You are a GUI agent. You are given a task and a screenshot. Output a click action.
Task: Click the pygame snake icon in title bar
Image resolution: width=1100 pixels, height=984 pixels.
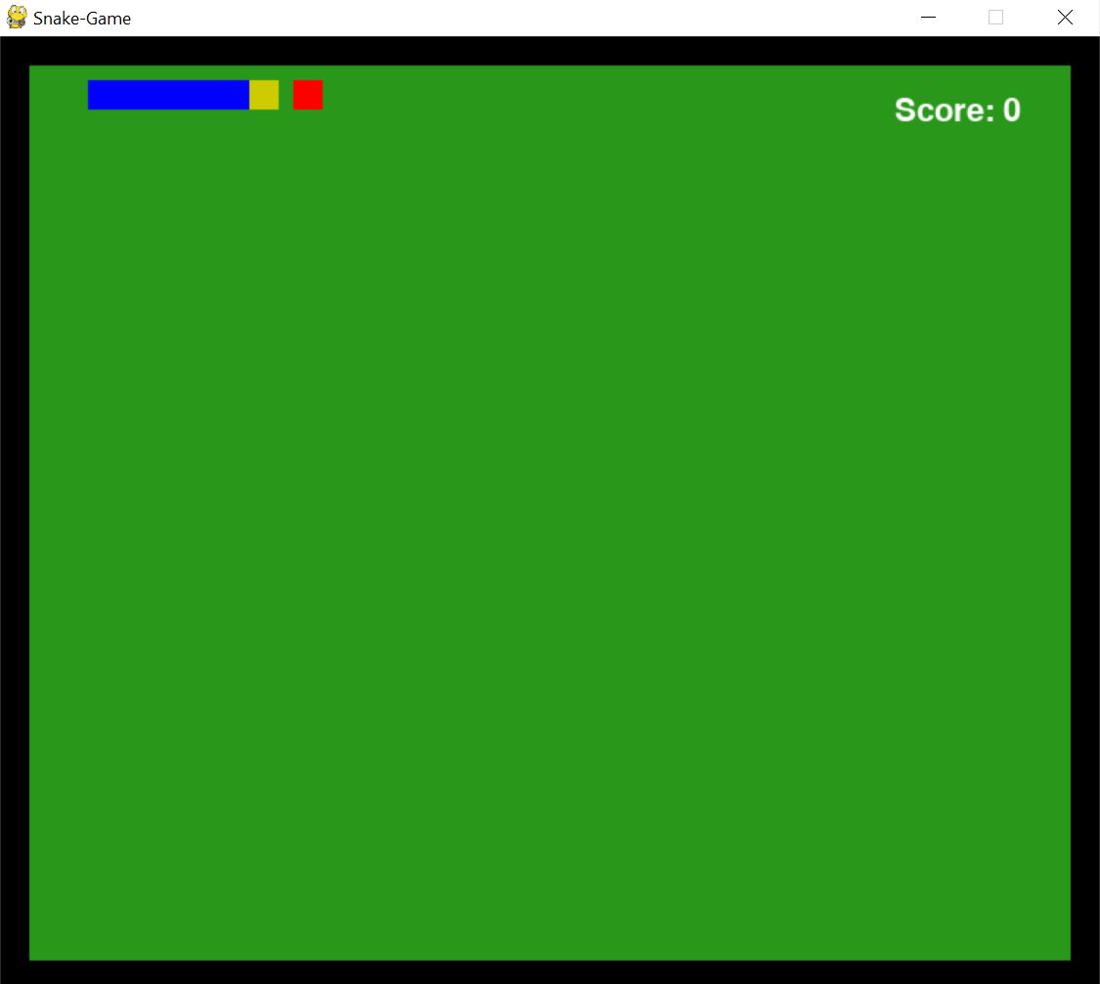tap(16, 18)
